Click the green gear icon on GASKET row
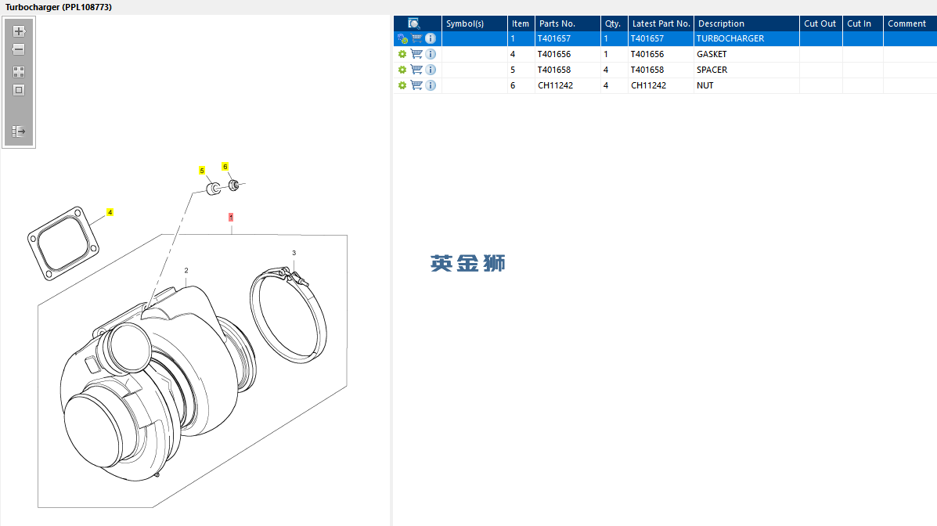 402,54
